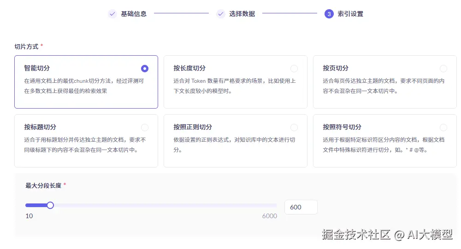Select the 按长度切分 radio button
This screenshot has width=461, height=249.
pyautogui.click(x=294, y=69)
